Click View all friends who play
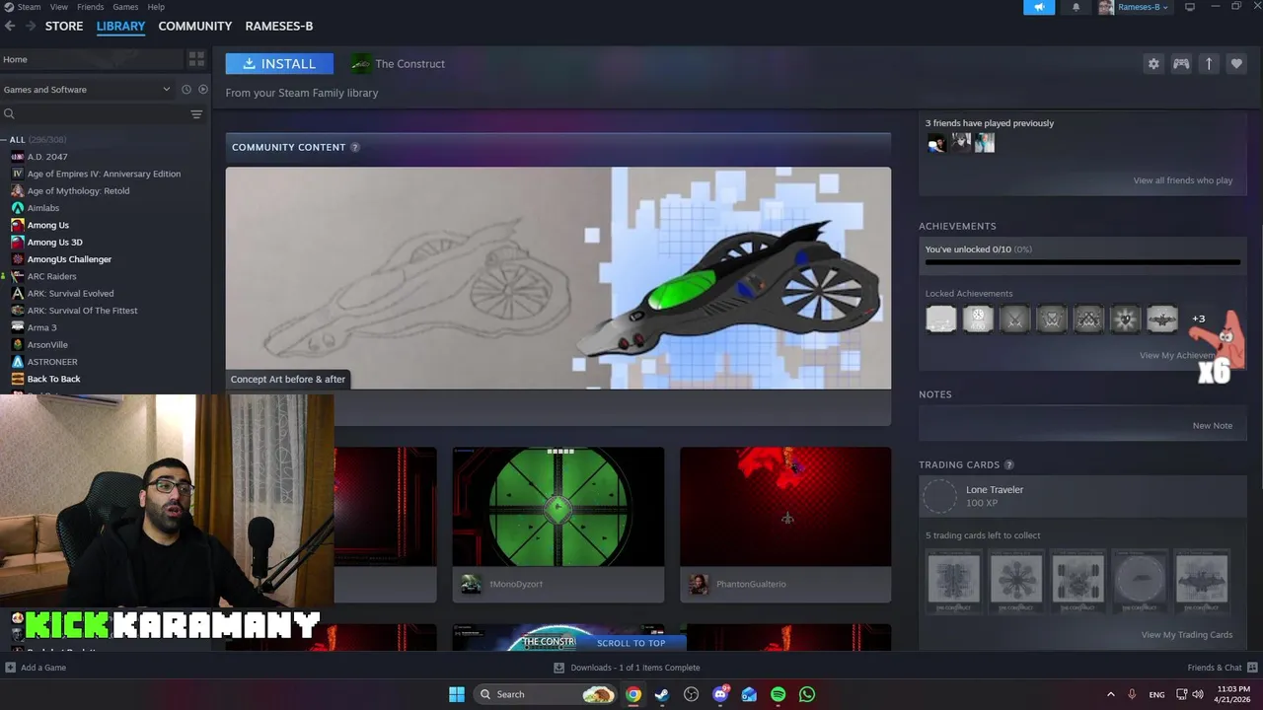This screenshot has height=710, width=1263. 1183,180
